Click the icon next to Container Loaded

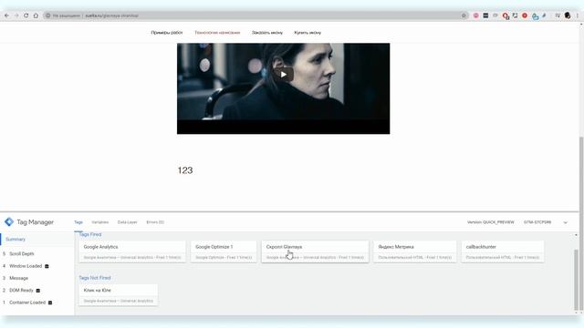tap(50, 302)
